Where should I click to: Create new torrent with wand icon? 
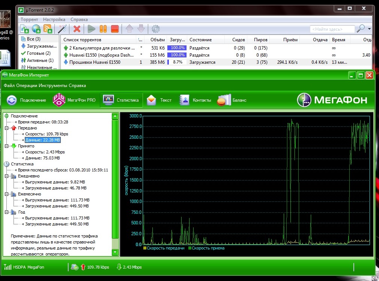pyautogui.click(x=62, y=29)
